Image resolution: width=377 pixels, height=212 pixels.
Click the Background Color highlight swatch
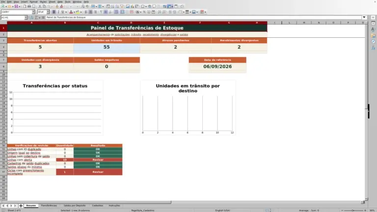[78, 12]
